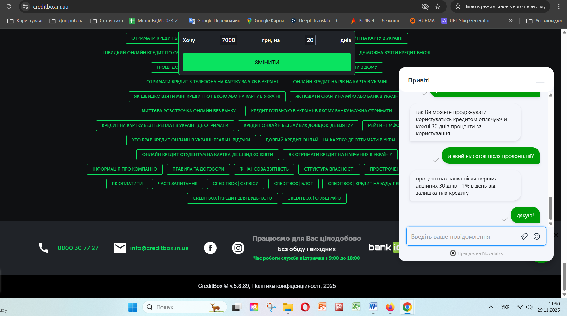Screen dimensions: 567x316
Task: Expand the bookmarks overflow chevron
Action: click(511, 21)
